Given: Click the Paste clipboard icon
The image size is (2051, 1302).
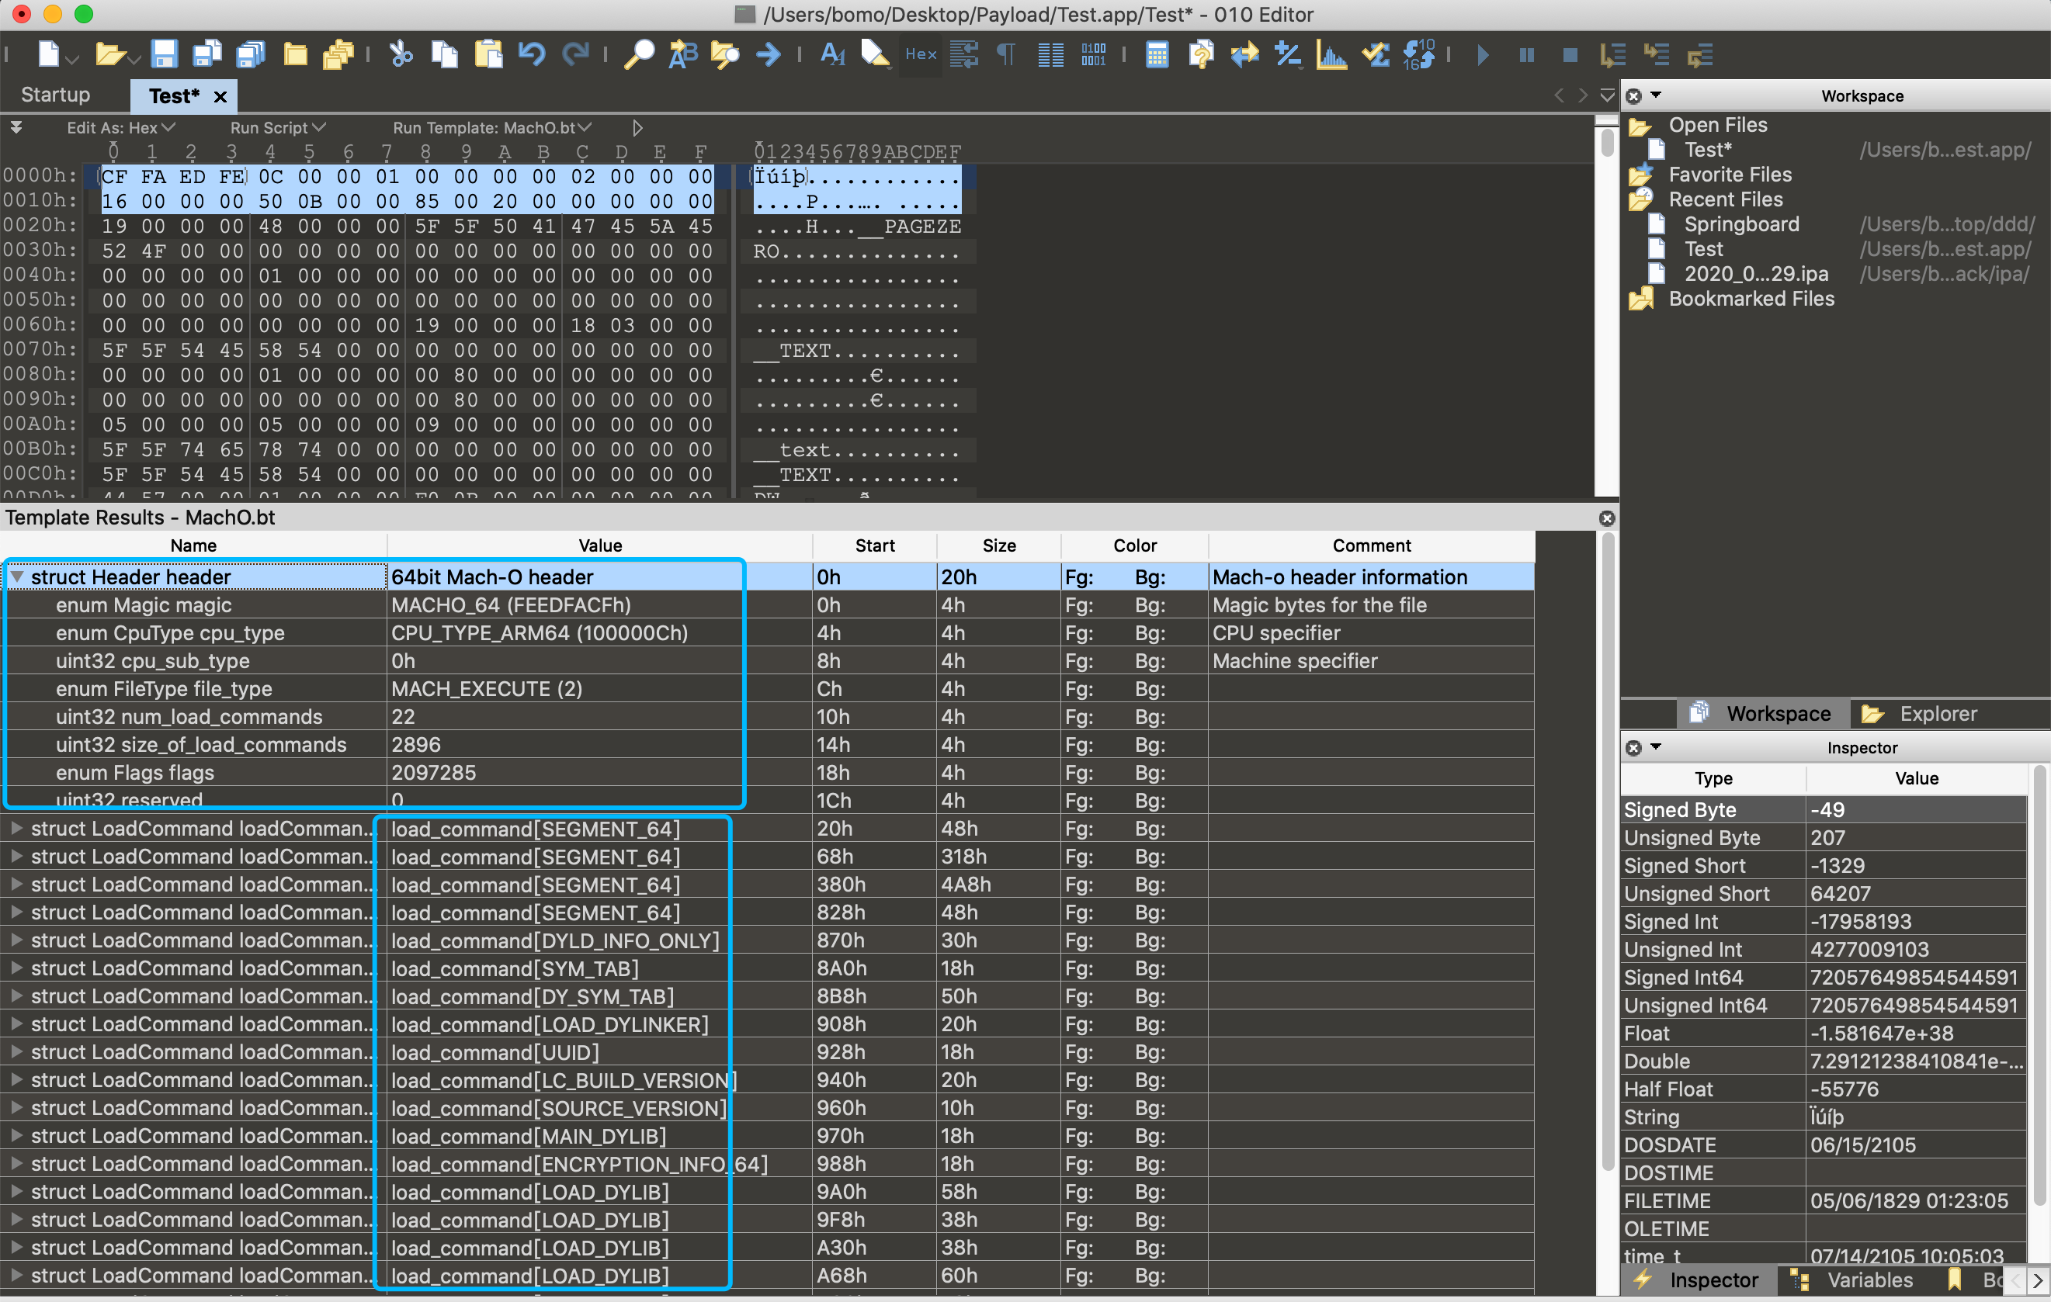Looking at the screenshot, I should pos(488,54).
